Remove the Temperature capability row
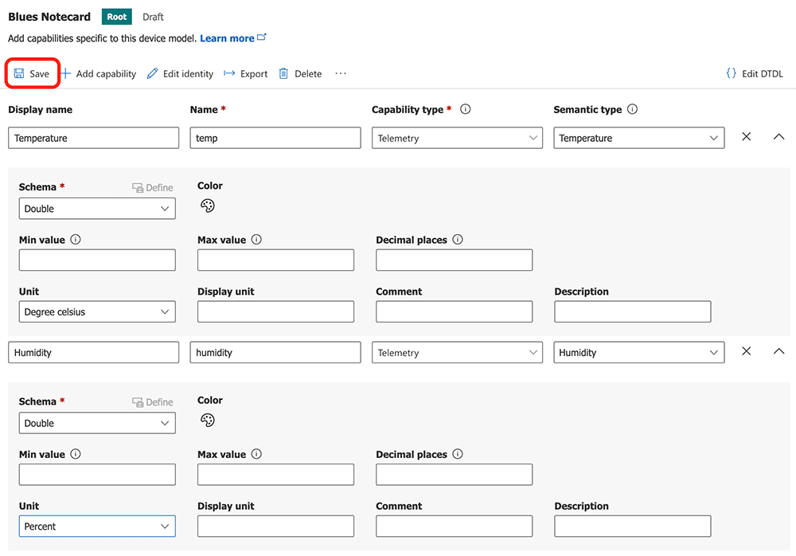 747,137
